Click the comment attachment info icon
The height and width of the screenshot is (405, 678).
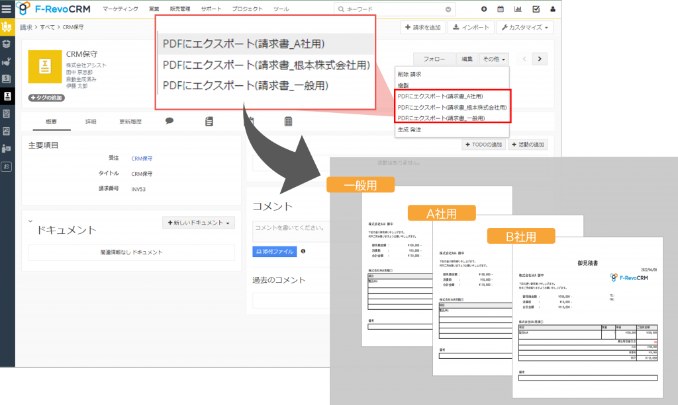303,251
